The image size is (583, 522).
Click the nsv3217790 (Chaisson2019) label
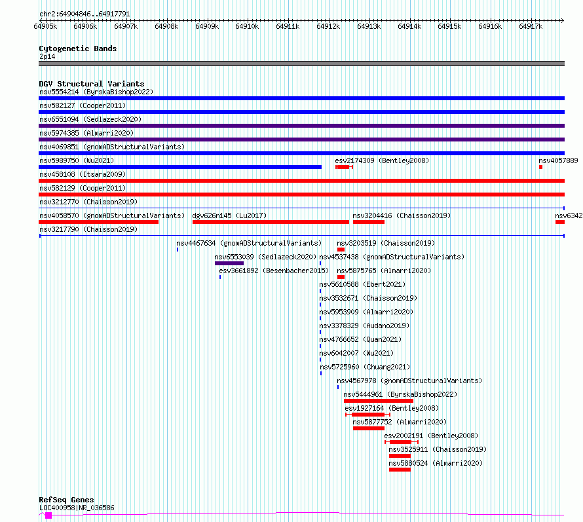88,229
